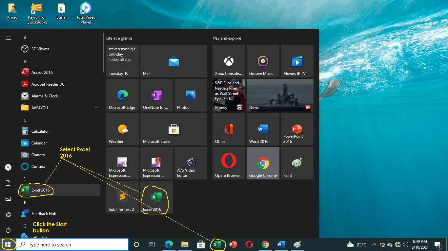Viewport: 448px width, 251px height.
Task: Open the Power options button
Action: [8, 230]
